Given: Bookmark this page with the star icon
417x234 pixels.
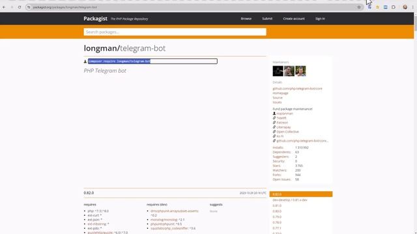Looking at the screenshot, I should (359, 7).
